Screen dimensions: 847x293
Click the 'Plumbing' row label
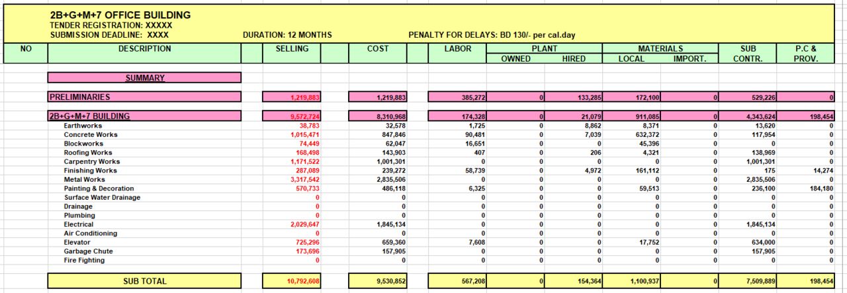point(79,216)
